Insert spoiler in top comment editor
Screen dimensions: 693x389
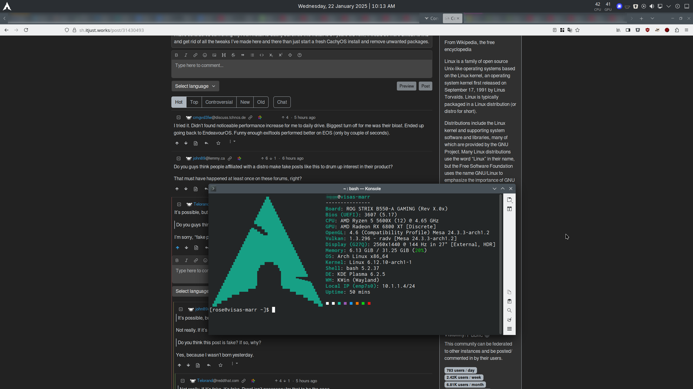coord(290,55)
